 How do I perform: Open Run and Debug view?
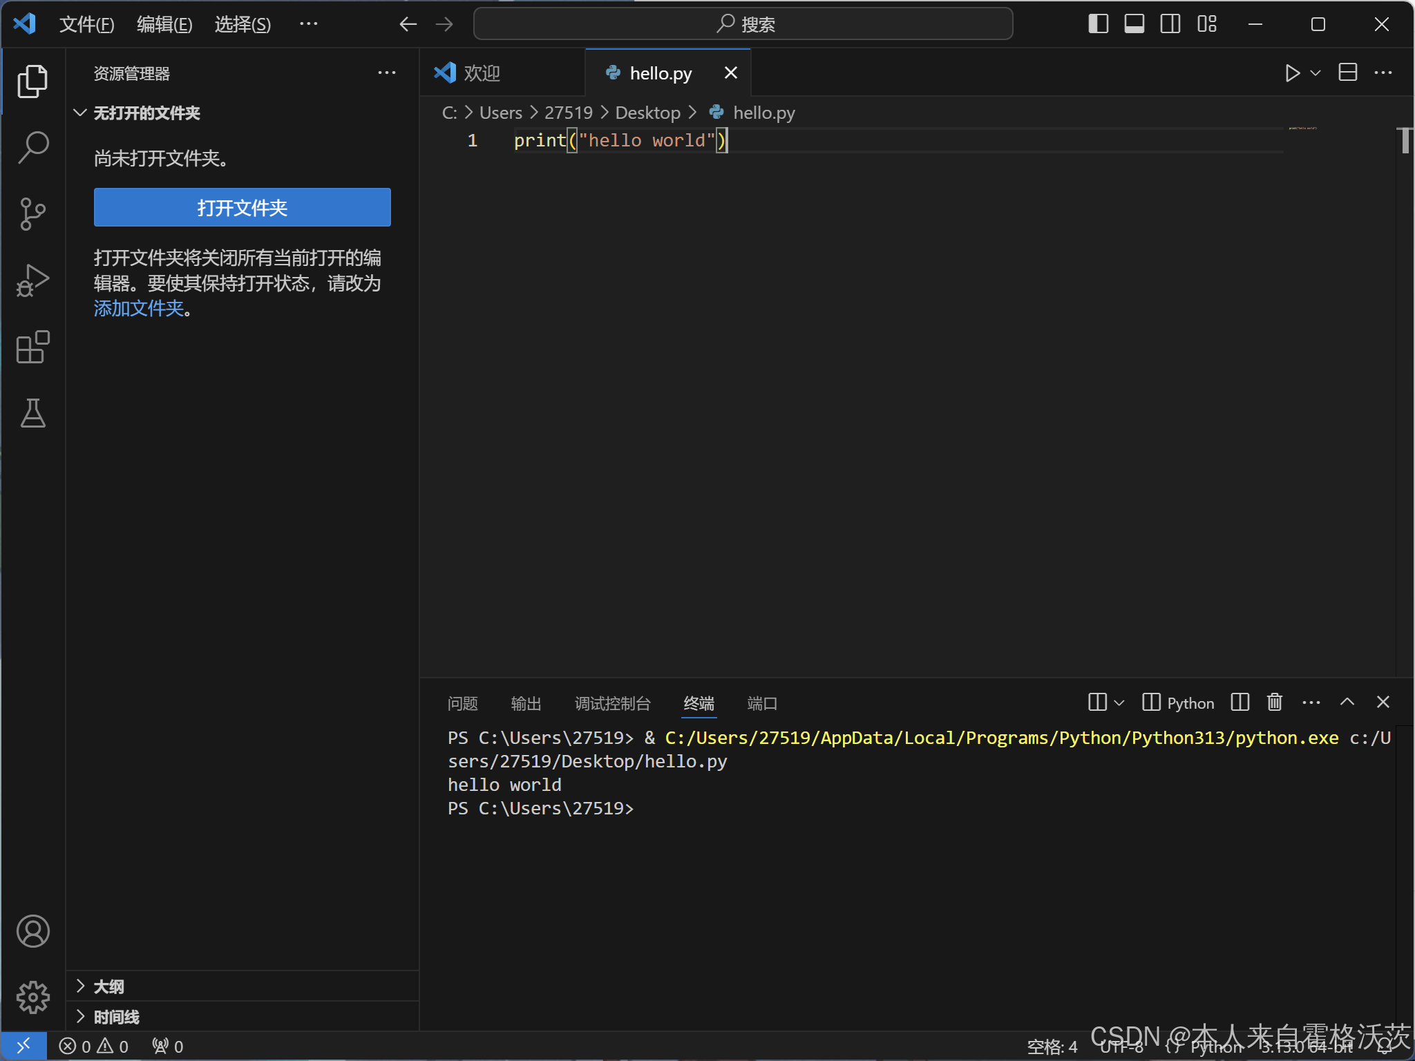tap(32, 280)
